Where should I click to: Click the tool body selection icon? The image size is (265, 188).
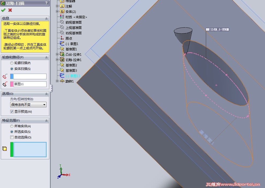point(5,76)
